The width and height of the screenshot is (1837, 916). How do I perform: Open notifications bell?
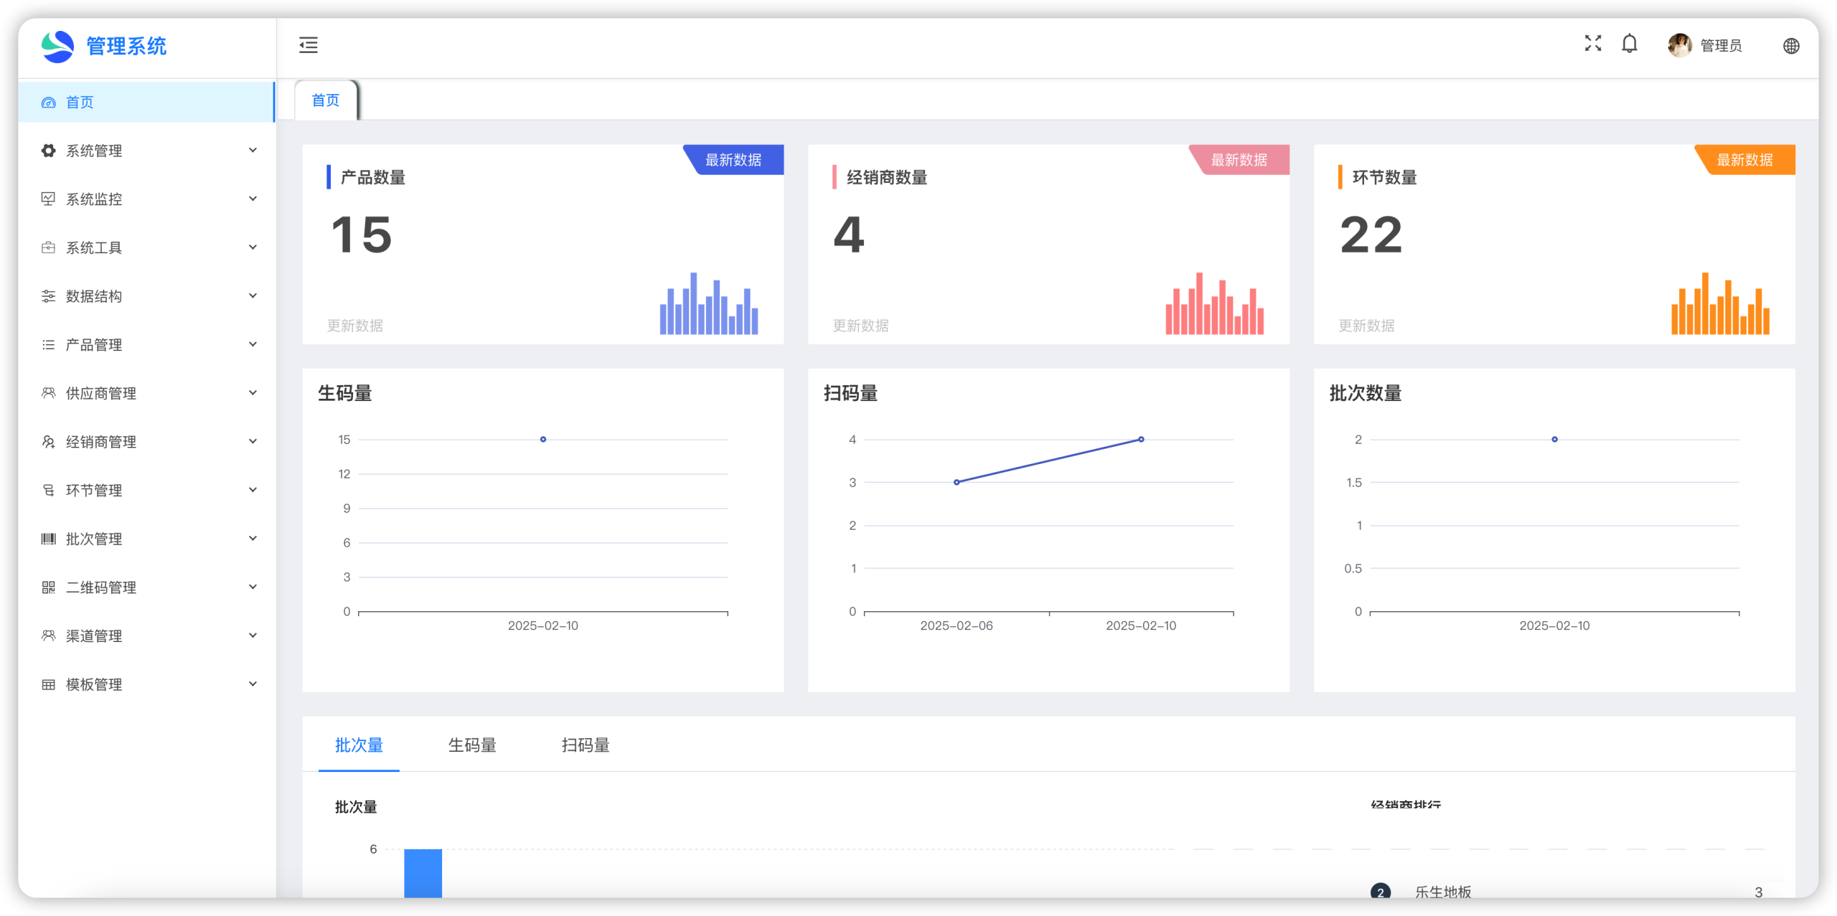(x=1630, y=44)
